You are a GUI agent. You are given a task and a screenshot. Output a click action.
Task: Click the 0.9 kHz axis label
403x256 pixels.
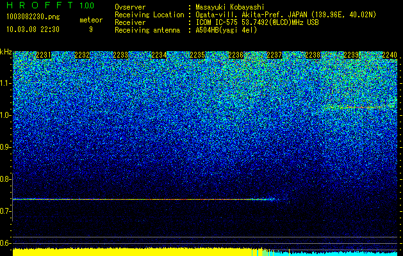point(6,147)
